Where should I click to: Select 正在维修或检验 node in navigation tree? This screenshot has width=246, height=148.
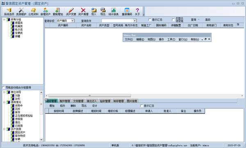tap(24, 116)
